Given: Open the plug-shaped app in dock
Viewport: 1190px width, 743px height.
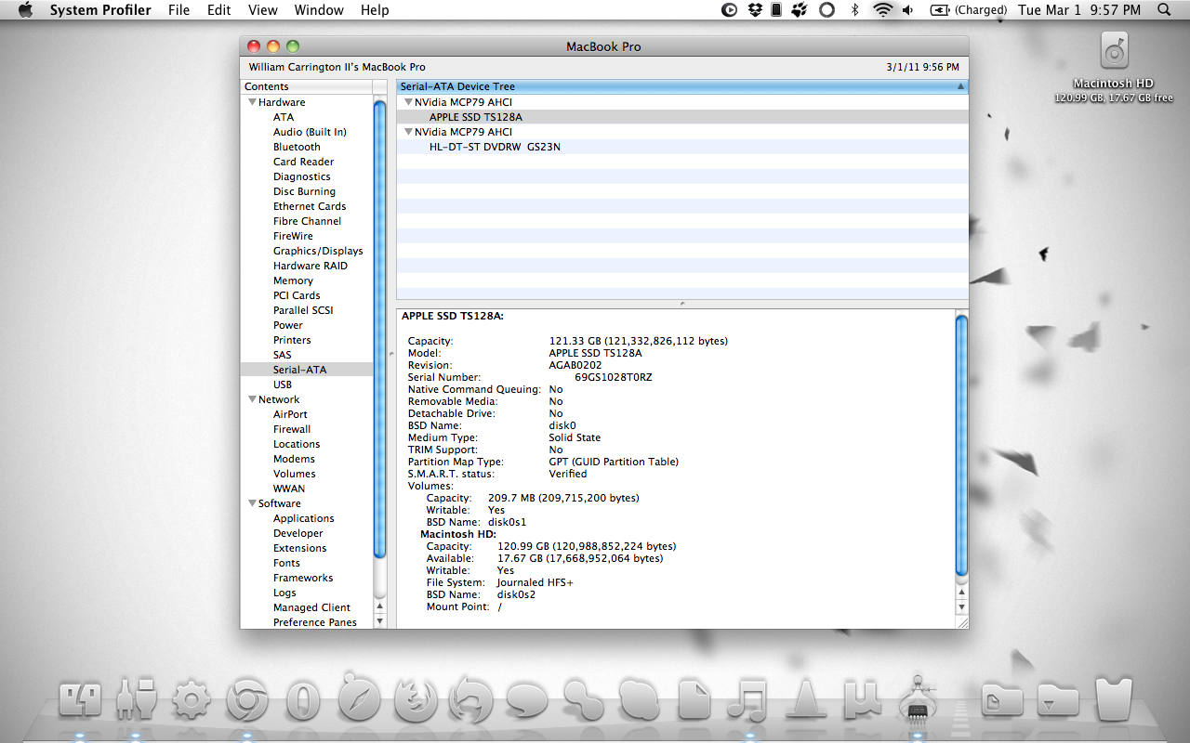Looking at the screenshot, I should pyautogui.click(x=136, y=698).
